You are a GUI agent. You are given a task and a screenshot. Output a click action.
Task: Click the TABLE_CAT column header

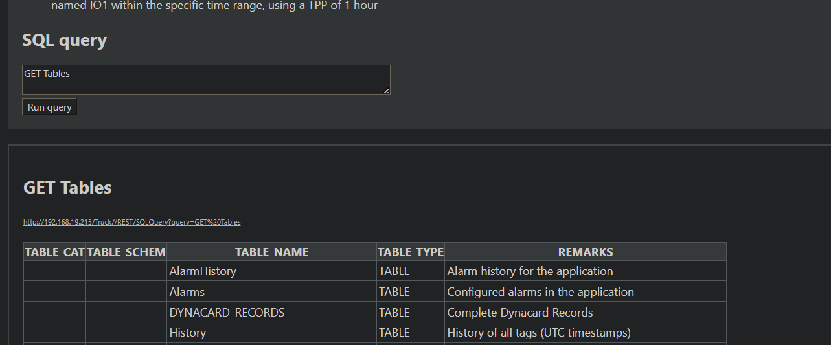(55, 252)
